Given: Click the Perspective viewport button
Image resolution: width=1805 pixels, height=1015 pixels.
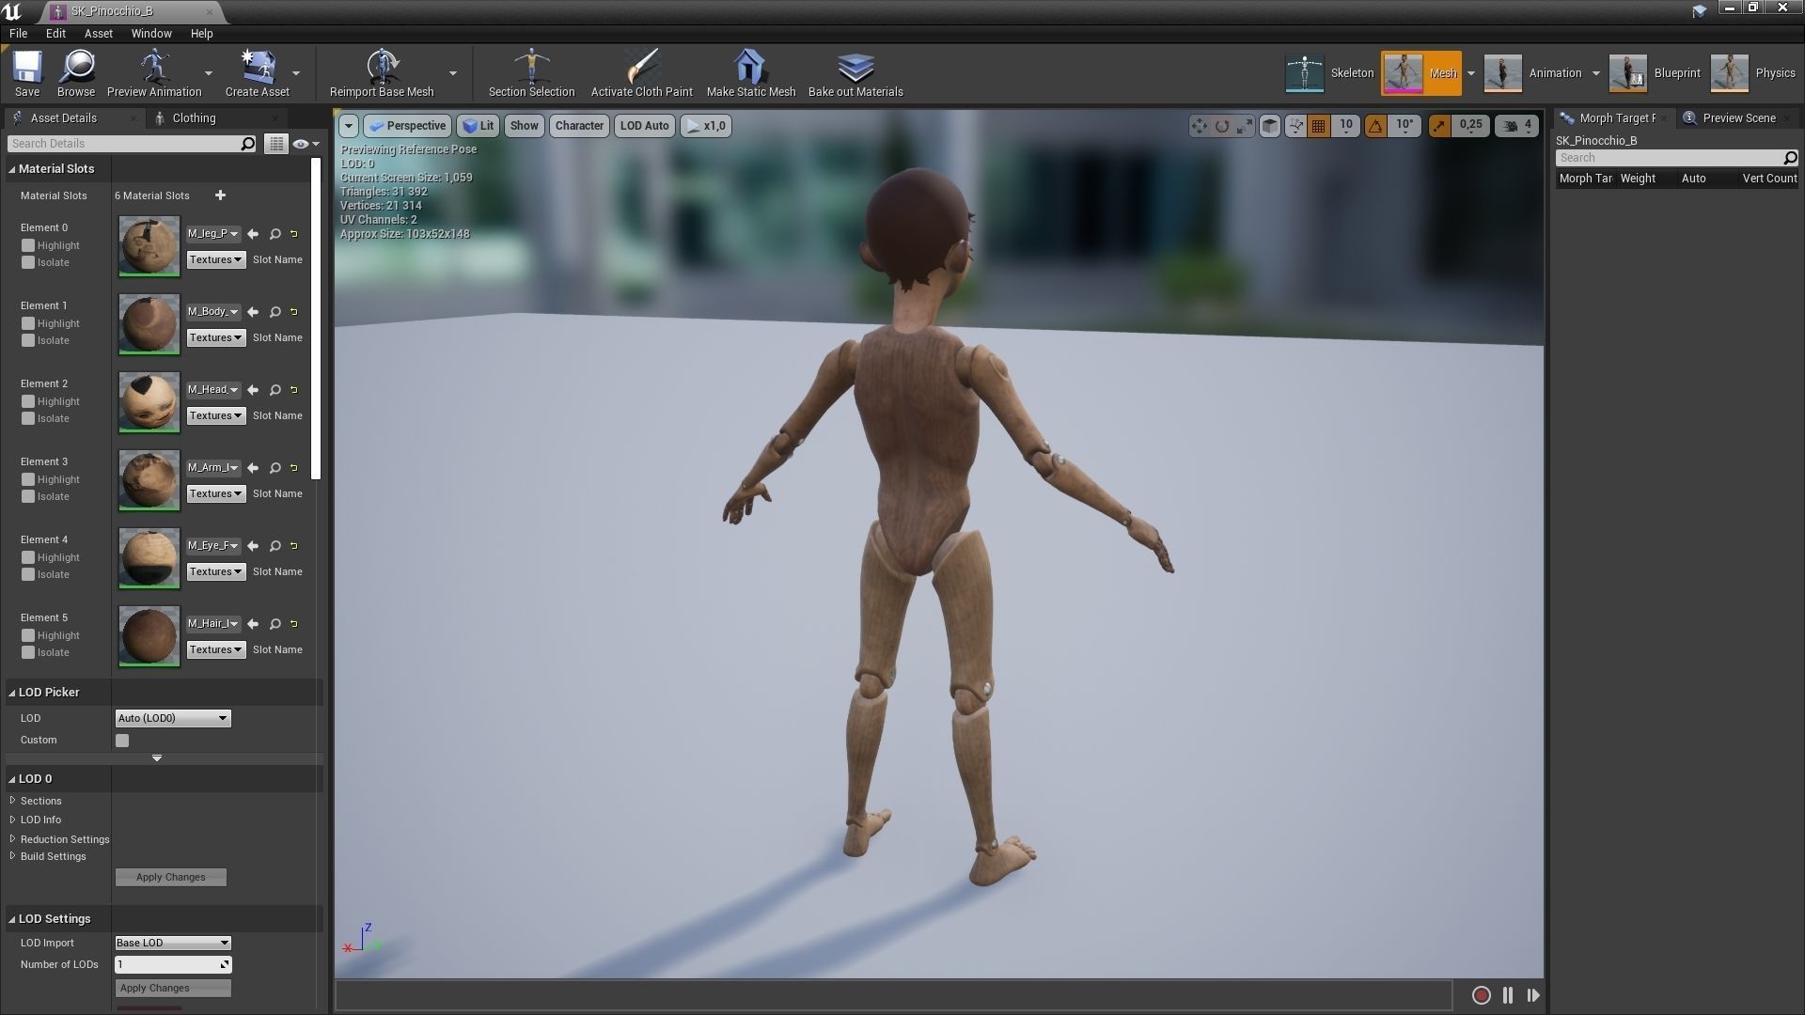Looking at the screenshot, I should point(406,126).
